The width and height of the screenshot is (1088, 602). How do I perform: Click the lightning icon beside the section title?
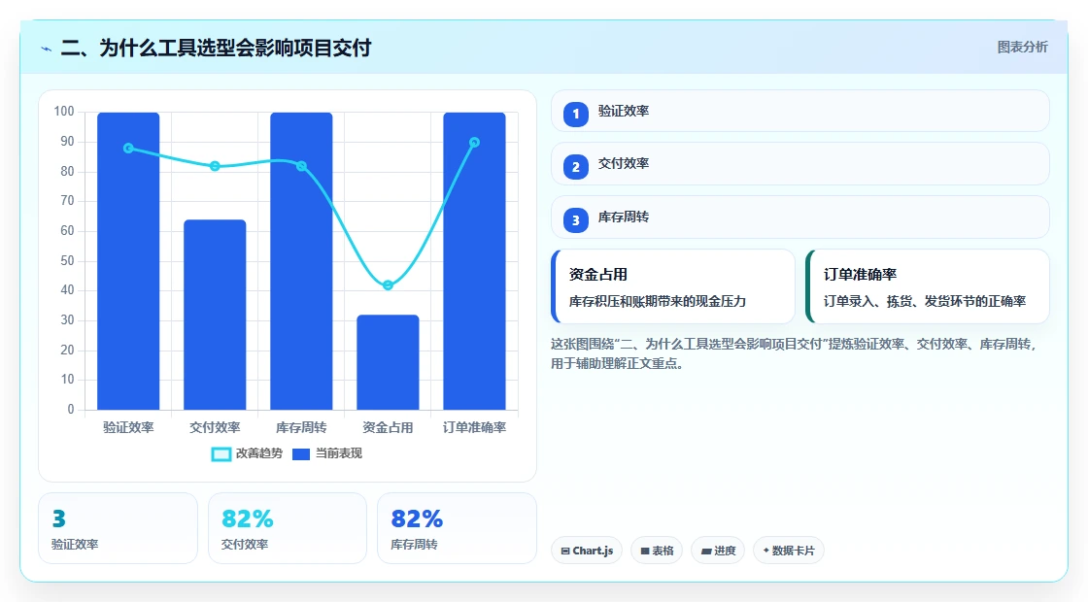click(47, 49)
